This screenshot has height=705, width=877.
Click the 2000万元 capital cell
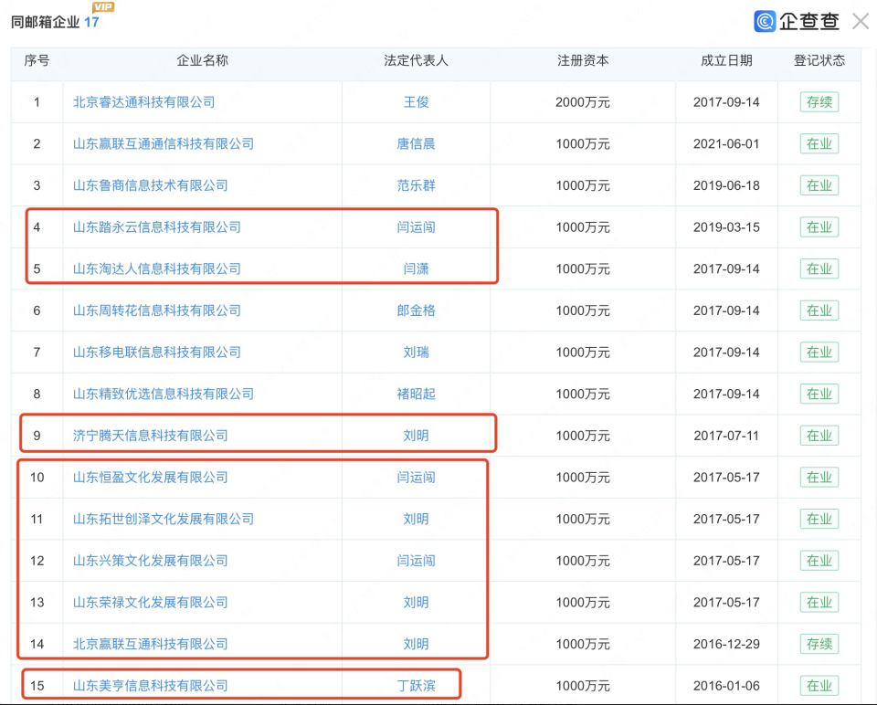[x=583, y=102]
